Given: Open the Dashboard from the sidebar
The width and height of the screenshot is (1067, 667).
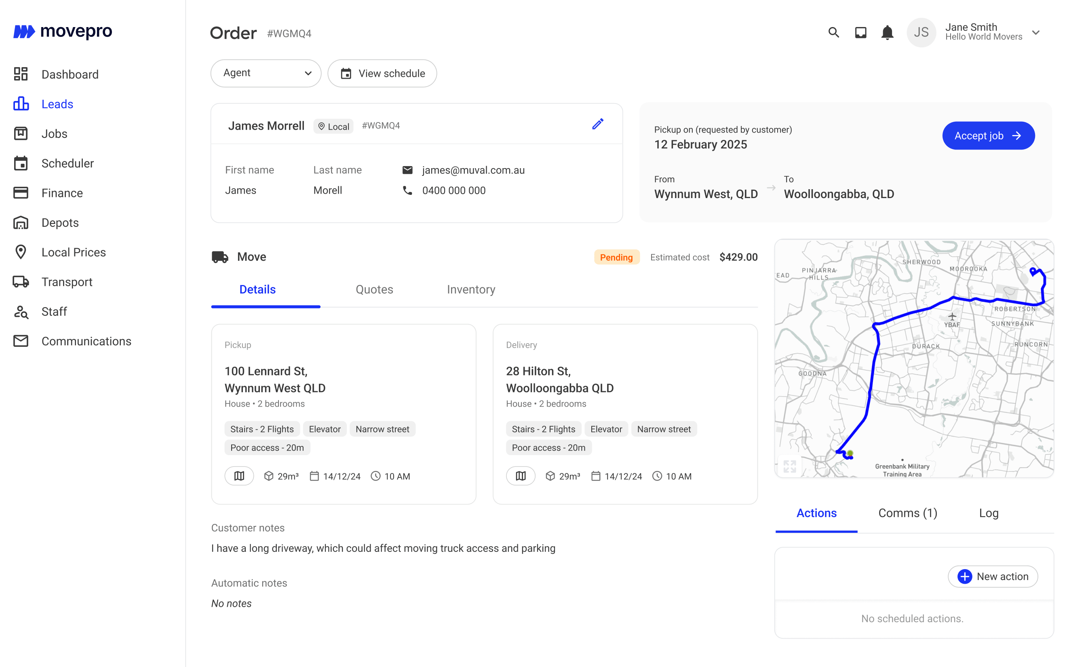Looking at the screenshot, I should (70, 74).
